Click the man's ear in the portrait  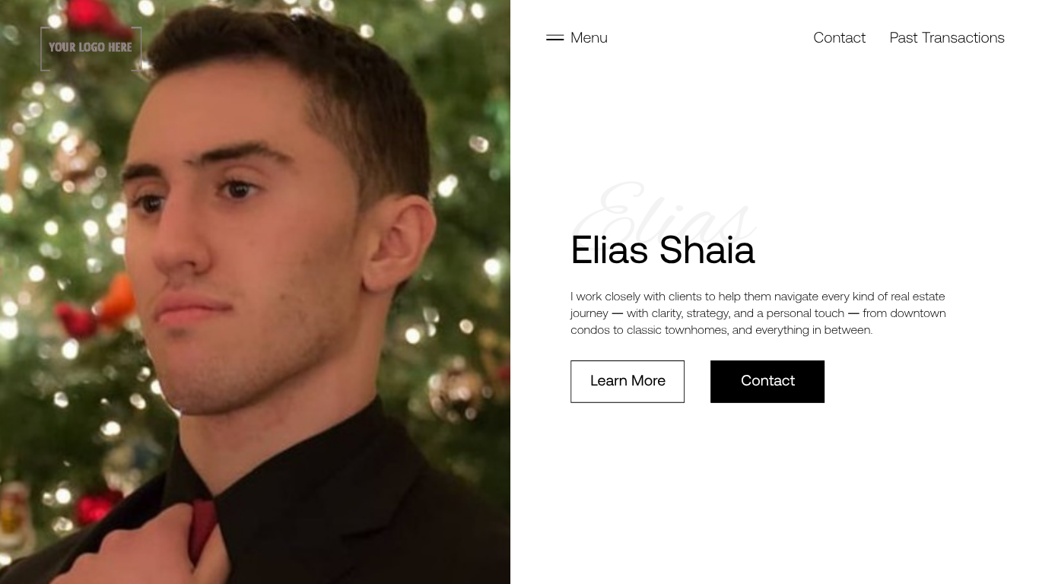(399, 243)
